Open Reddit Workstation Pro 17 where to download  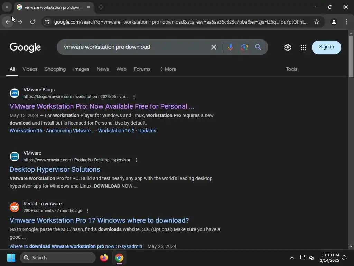[x=99, y=220]
